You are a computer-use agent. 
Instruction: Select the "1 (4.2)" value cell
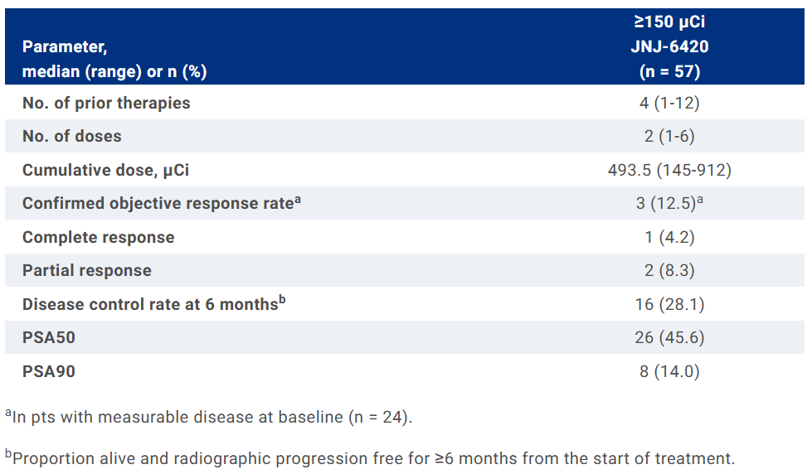pyautogui.click(x=669, y=238)
